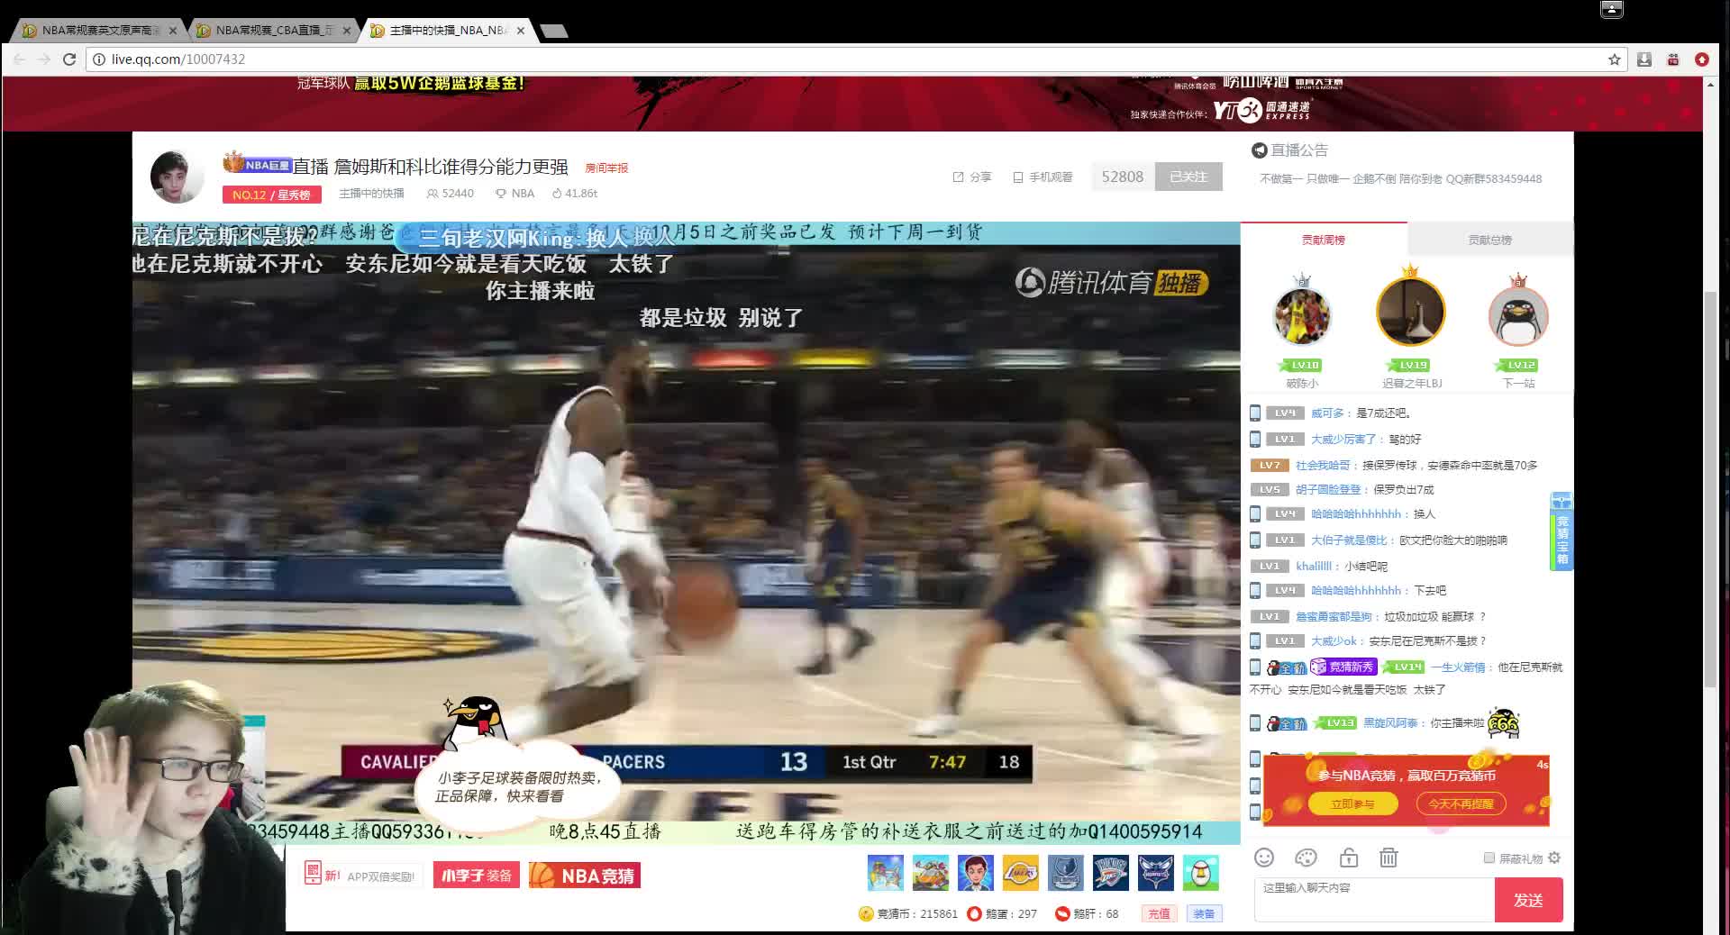Screen dimensions: 1730x935
Task: Click the 分享 share link
Action: coord(972,177)
